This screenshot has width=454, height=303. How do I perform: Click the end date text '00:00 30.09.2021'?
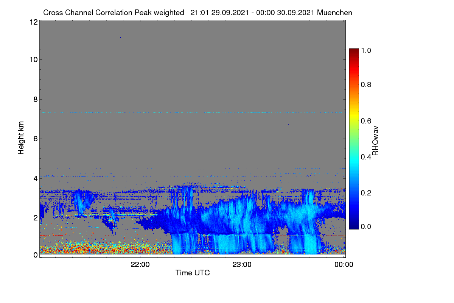click(x=286, y=12)
